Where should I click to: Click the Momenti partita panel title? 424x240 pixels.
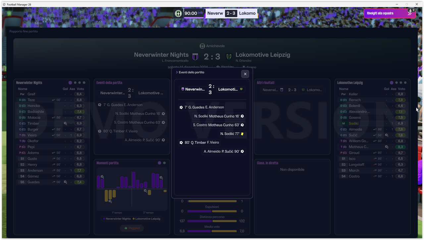(107, 163)
